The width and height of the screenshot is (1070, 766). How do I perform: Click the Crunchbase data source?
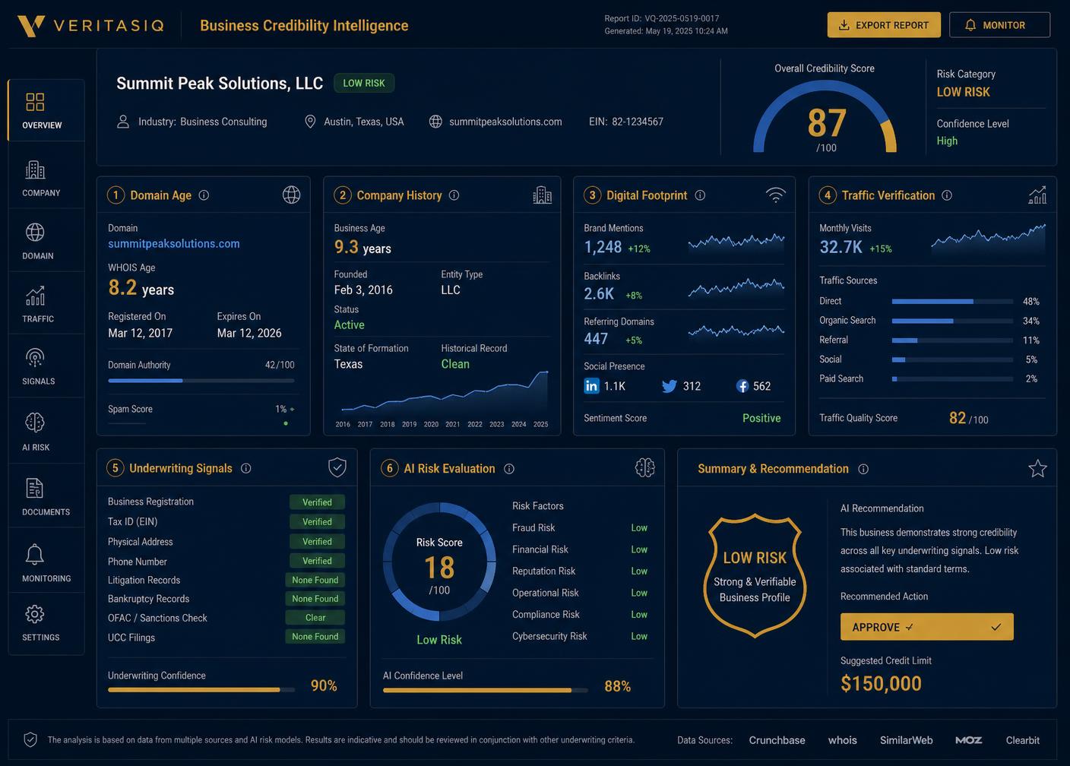(x=777, y=740)
